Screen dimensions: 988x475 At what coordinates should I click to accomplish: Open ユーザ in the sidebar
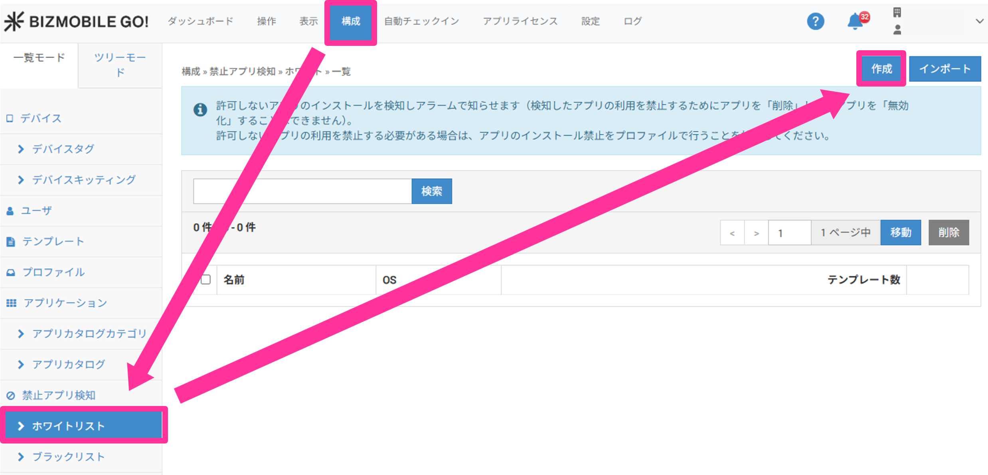pyautogui.click(x=36, y=211)
